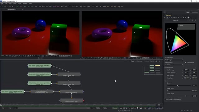Add a Polygon (Ply) mask tool
Viewport: 199px width, 112px height.
tap(115, 7)
